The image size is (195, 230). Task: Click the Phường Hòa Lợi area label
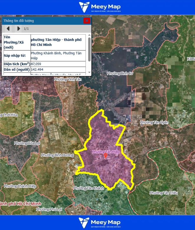click(x=27, y=143)
